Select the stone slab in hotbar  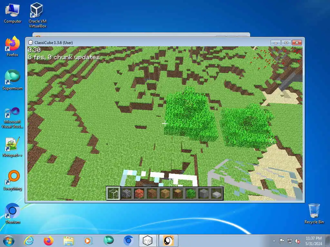217,193
